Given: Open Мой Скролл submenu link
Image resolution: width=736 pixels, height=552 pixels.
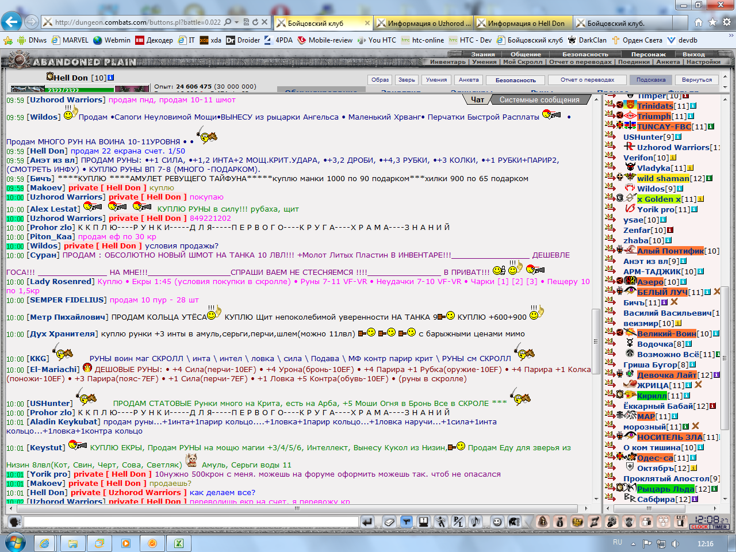Looking at the screenshot, I should coord(522,62).
